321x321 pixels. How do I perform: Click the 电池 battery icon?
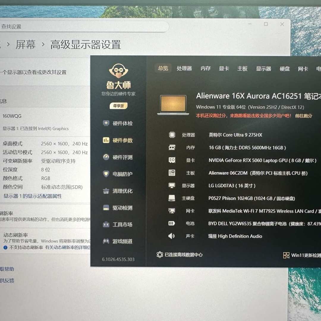click(x=171, y=223)
